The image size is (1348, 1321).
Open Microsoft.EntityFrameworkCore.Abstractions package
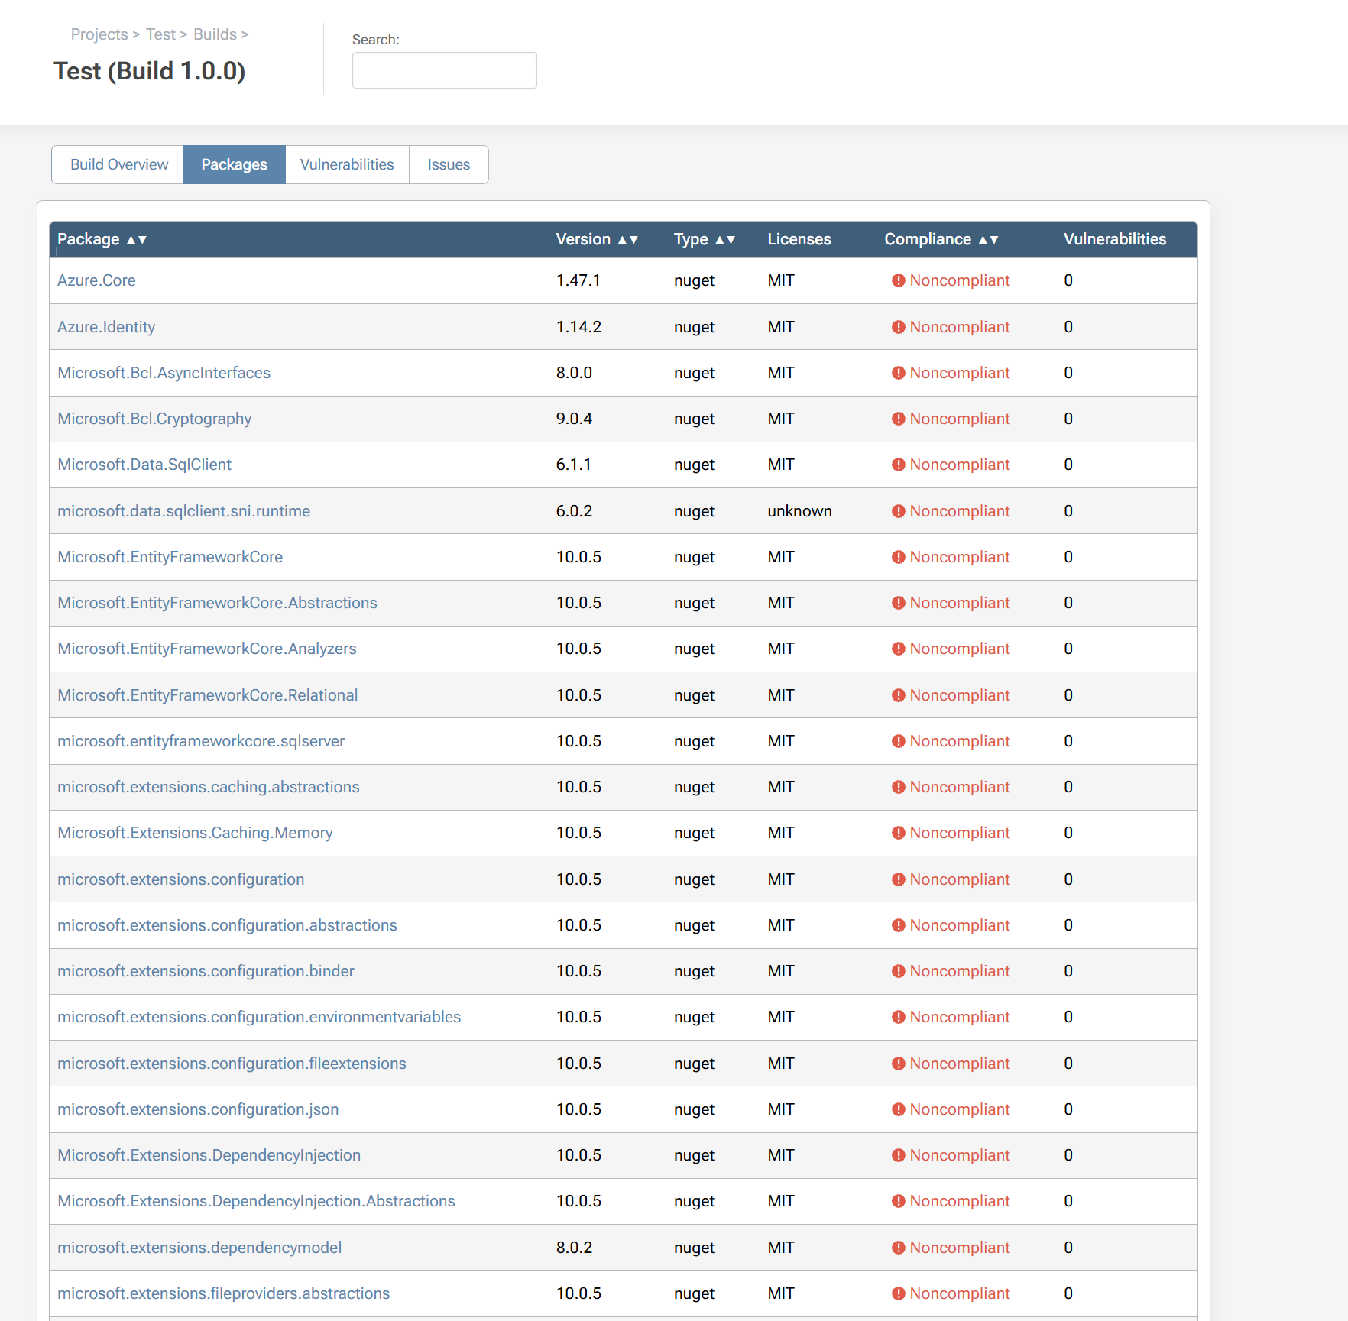click(218, 603)
